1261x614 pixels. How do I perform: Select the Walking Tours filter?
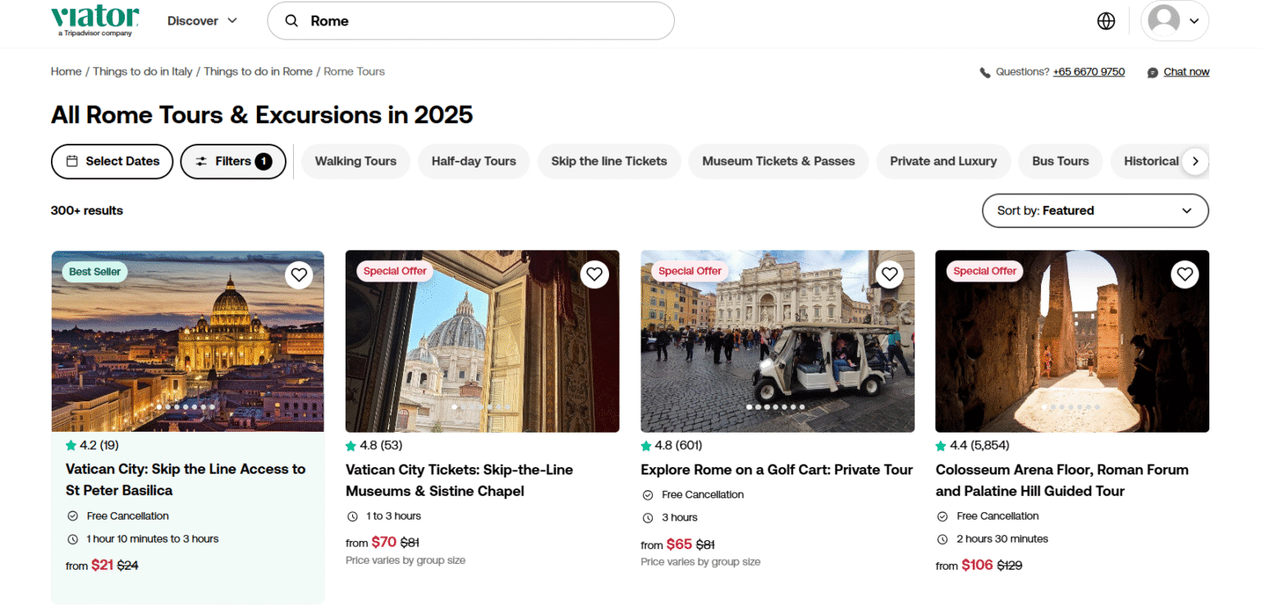click(355, 162)
